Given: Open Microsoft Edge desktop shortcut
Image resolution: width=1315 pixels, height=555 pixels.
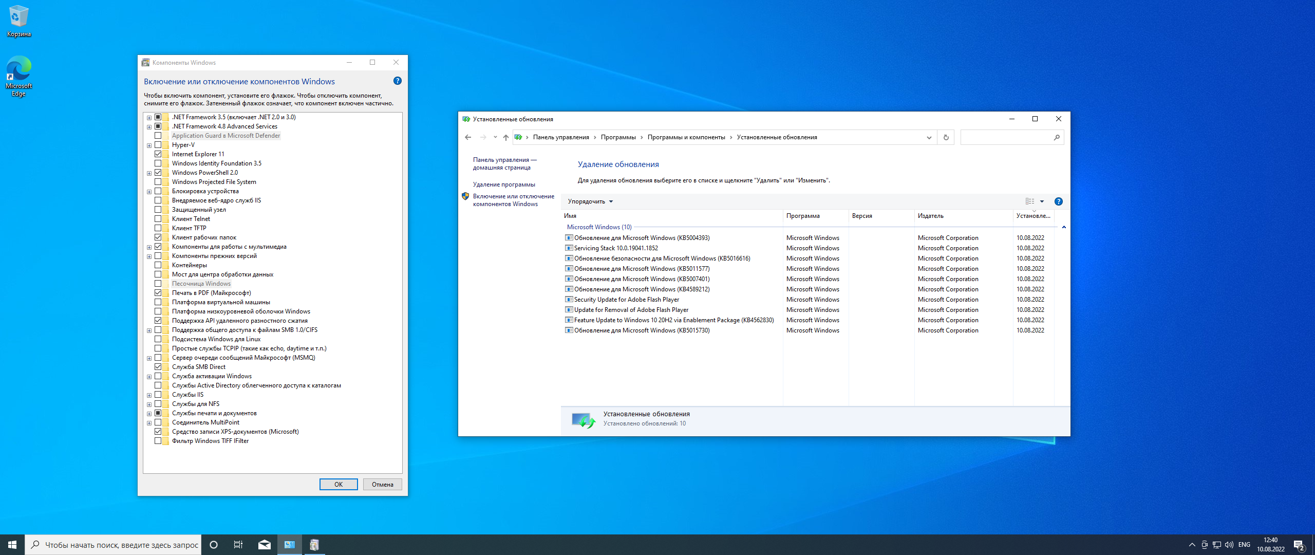Looking at the screenshot, I should 18,76.
